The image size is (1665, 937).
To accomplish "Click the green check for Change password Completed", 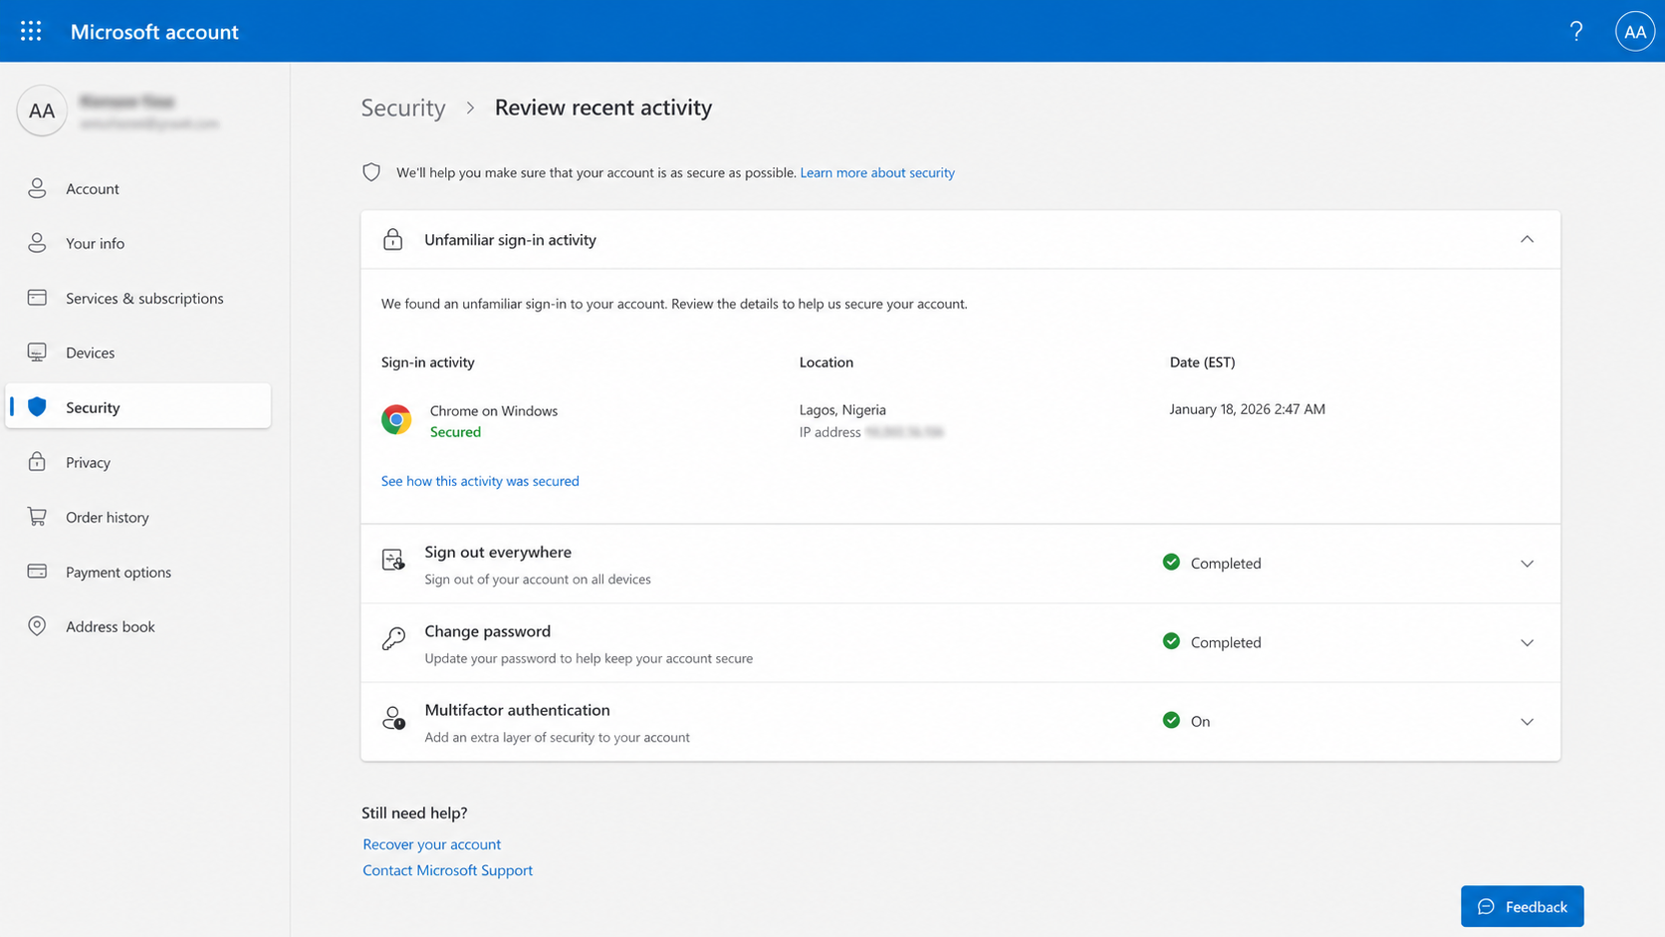I will [x=1171, y=641].
